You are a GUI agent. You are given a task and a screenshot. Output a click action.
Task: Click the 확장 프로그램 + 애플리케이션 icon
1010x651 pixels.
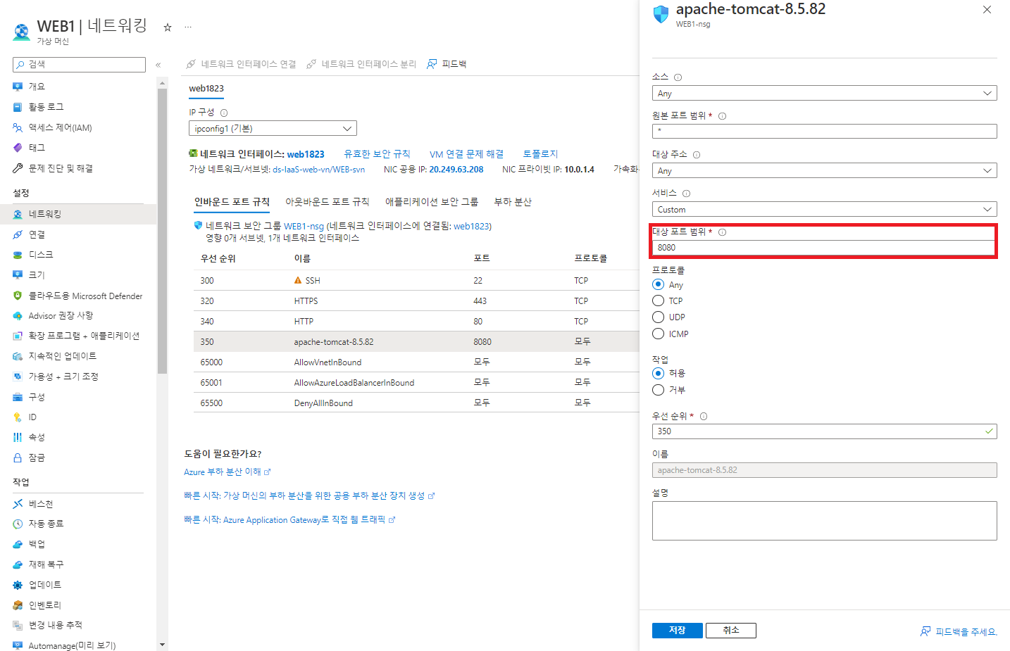point(18,336)
